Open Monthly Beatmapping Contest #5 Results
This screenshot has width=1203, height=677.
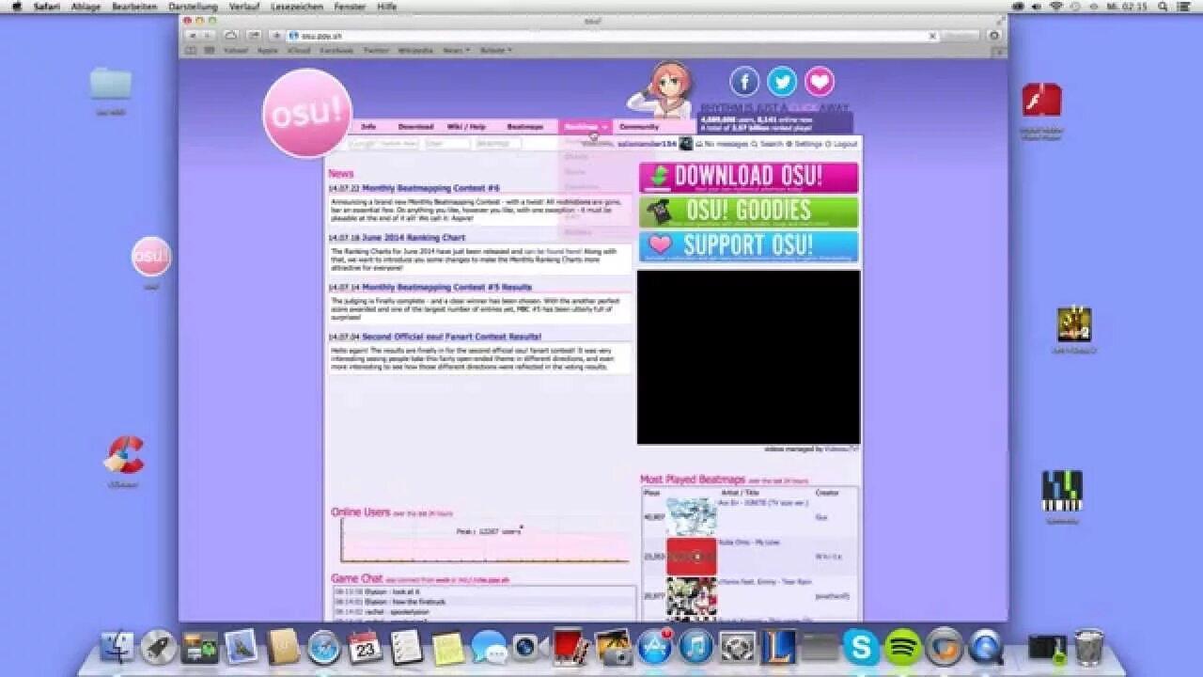click(447, 287)
